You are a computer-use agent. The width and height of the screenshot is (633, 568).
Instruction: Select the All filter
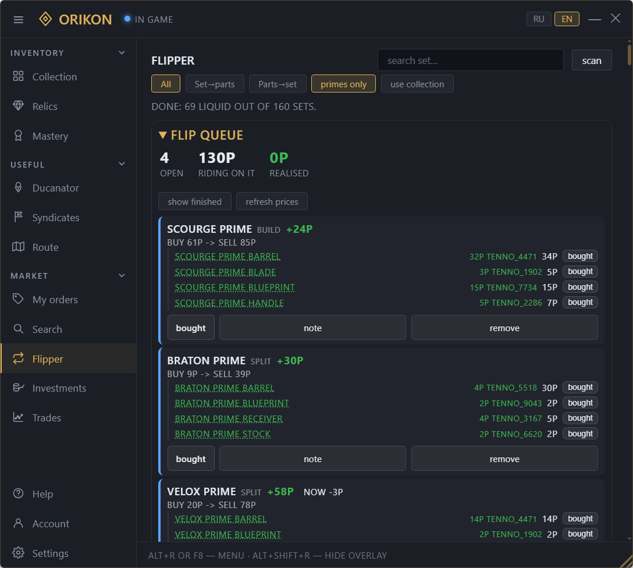pyautogui.click(x=165, y=84)
